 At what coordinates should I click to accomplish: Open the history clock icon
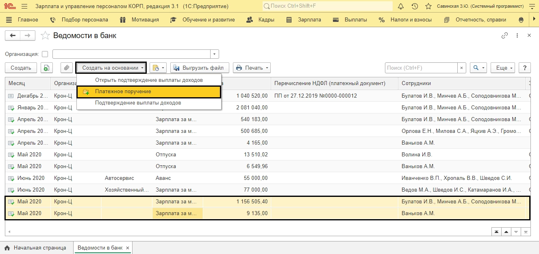[415, 6]
